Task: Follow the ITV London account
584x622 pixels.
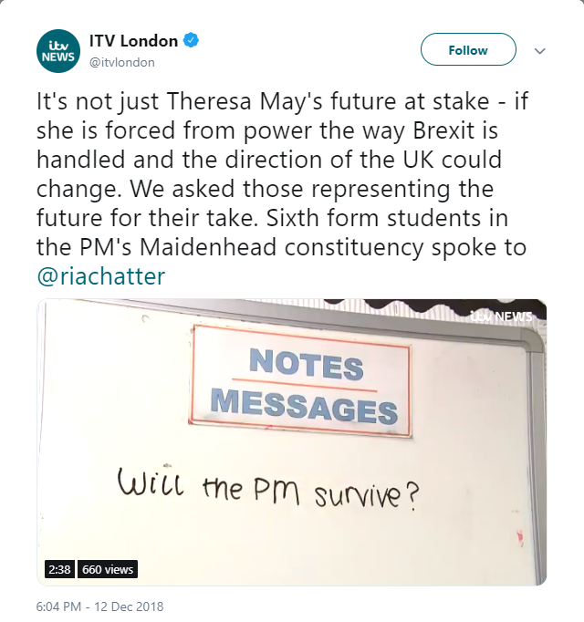Action: (468, 50)
